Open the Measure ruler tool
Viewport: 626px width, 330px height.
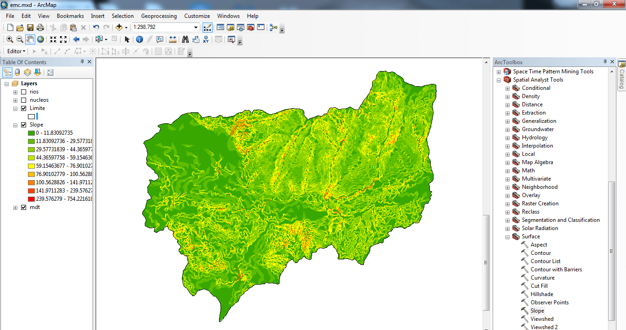tap(173, 39)
